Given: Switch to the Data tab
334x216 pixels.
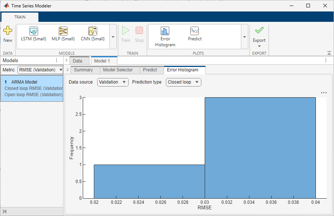Looking at the screenshot, I should click(x=79, y=60).
